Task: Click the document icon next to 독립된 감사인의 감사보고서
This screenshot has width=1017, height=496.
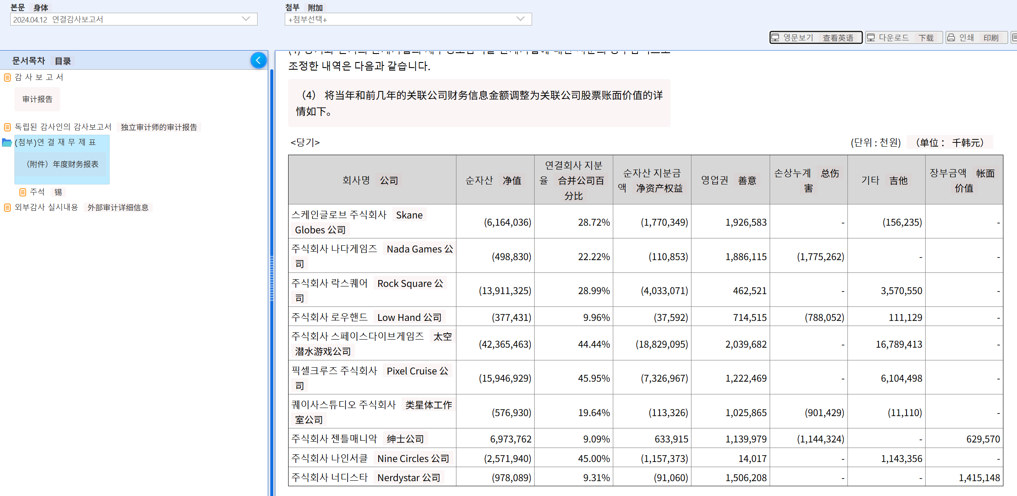Action: click(7, 127)
